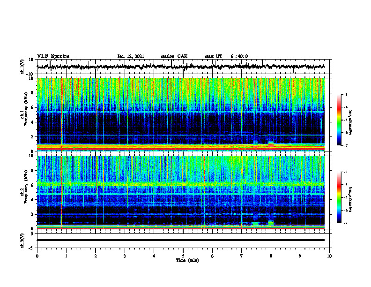The width and height of the screenshot is (371, 287).
Task: Click the "-3" label on ch.1 color scale
Action: 346,94
